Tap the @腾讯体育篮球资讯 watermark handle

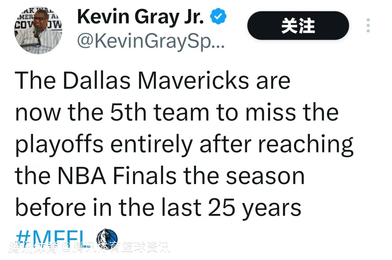click(x=115, y=248)
